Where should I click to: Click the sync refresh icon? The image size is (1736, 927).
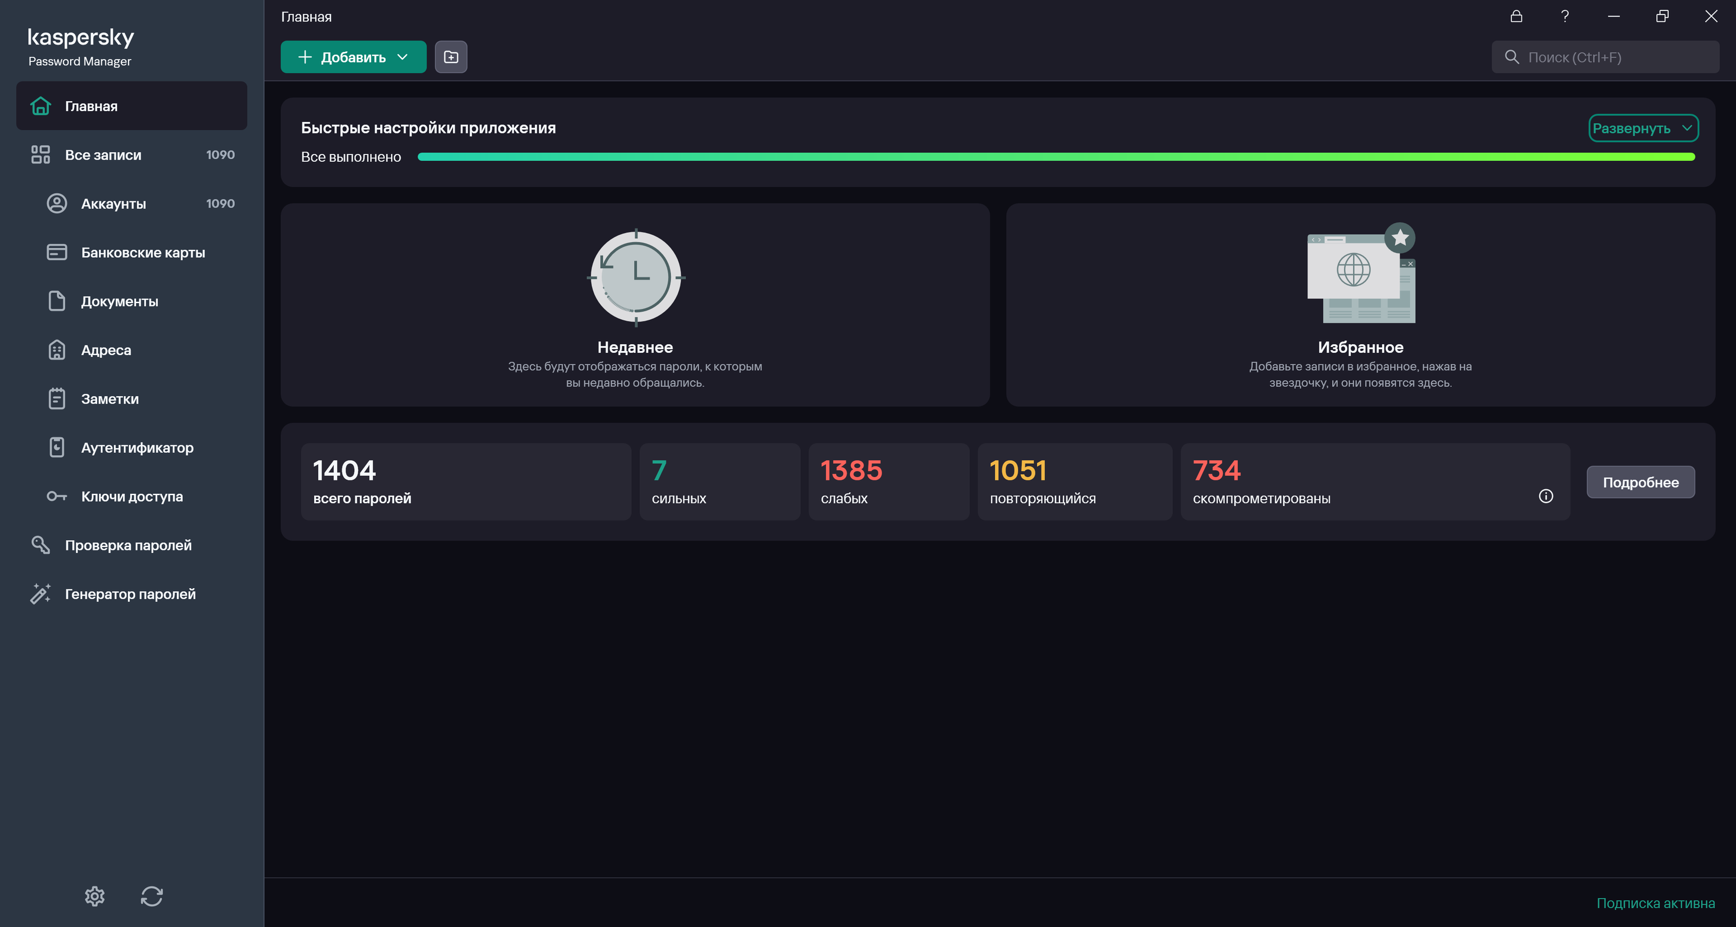pos(152,896)
